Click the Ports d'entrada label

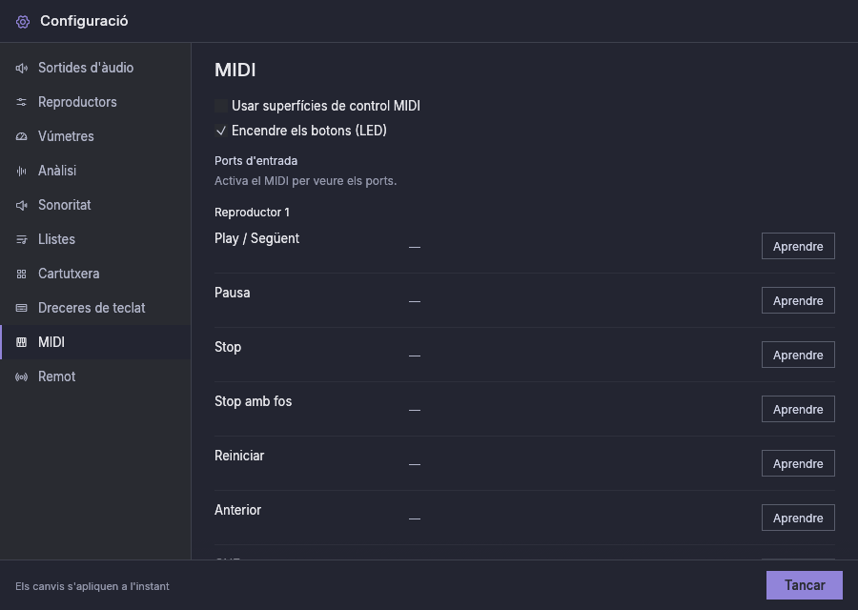coord(255,161)
